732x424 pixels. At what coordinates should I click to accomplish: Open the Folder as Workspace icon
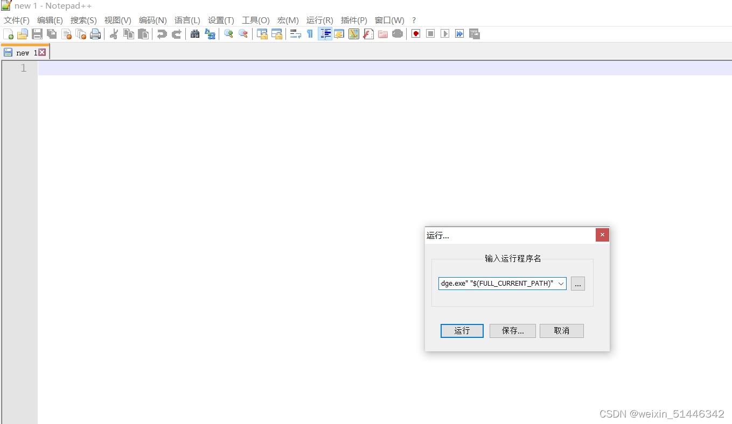tap(383, 34)
